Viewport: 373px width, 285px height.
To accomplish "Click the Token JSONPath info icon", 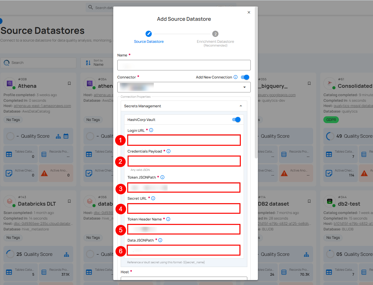I will coord(162,177).
